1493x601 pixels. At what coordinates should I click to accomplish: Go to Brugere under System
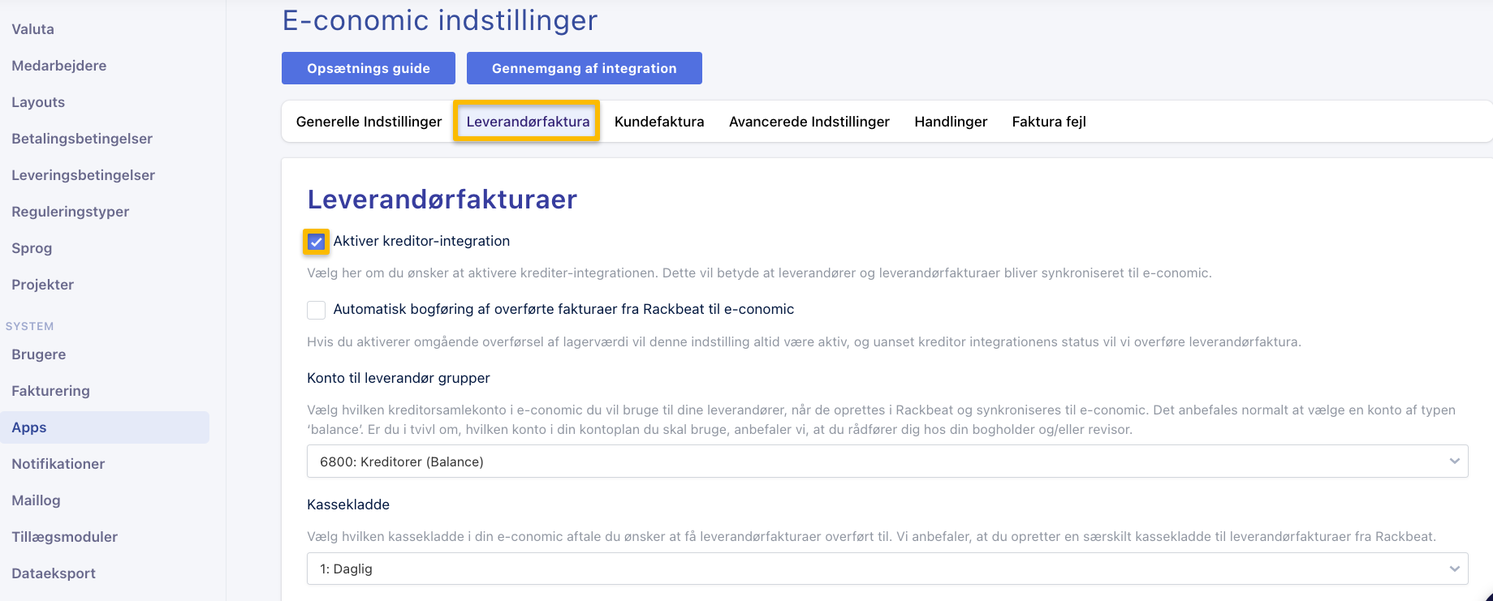39,354
